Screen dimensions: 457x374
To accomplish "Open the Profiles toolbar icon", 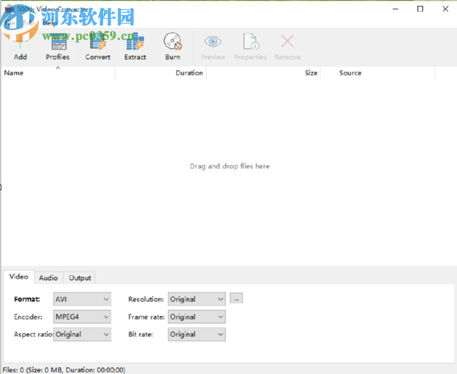I will click(x=58, y=47).
